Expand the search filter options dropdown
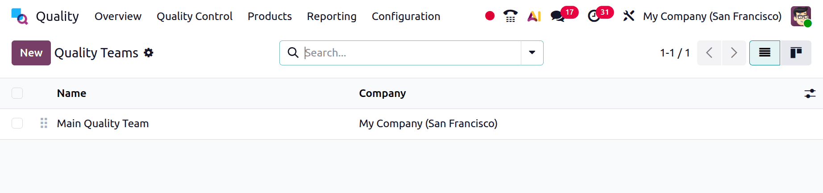 tap(532, 53)
